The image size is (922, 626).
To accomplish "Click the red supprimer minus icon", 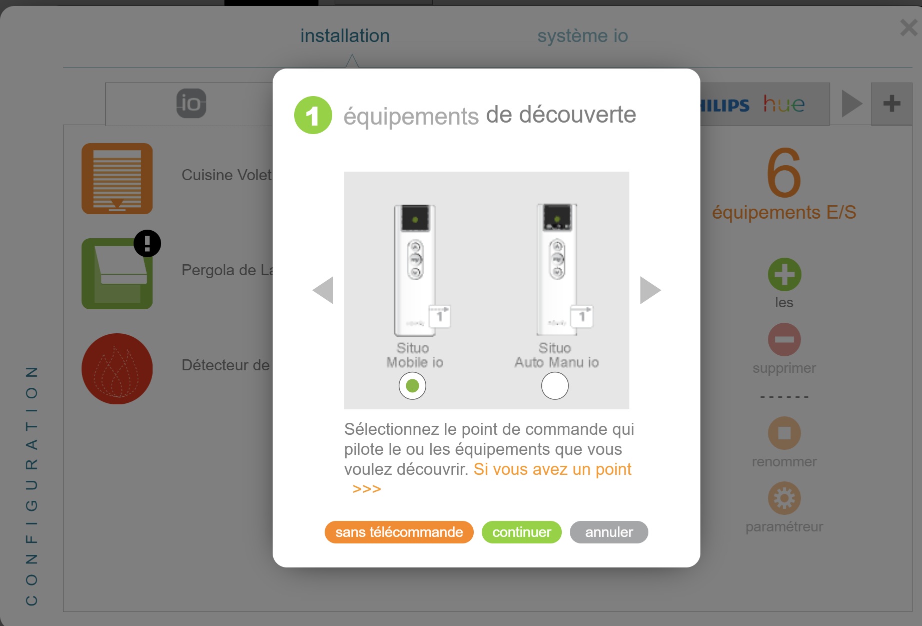I will pos(784,339).
